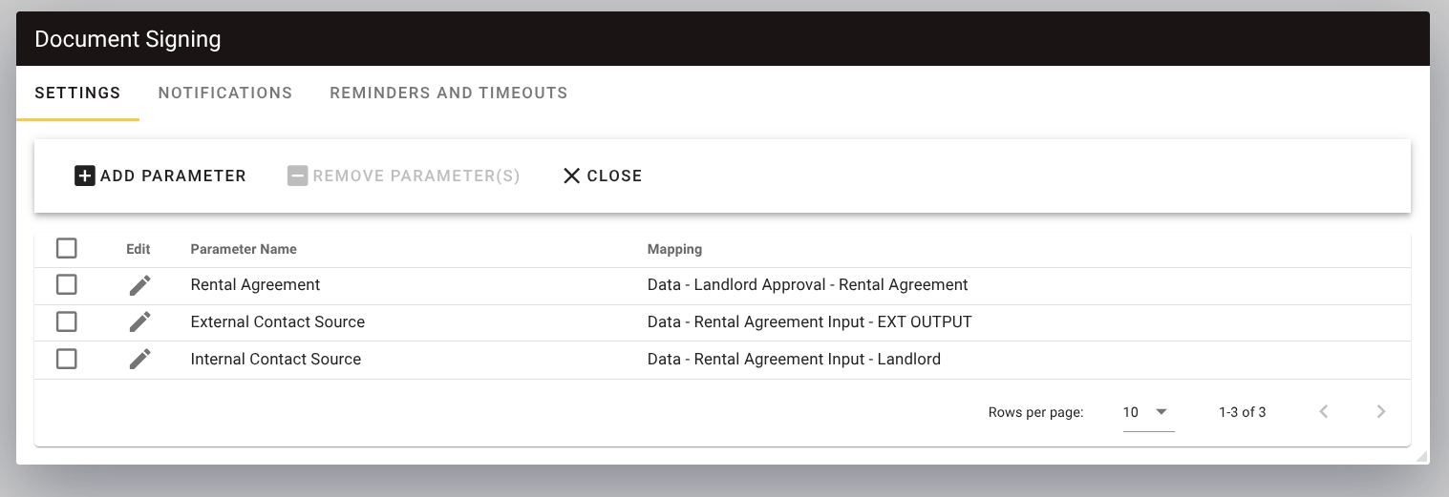Viewport: 1449px width, 497px height.
Task: Click the X icon beside Close
Action: click(x=572, y=176)
